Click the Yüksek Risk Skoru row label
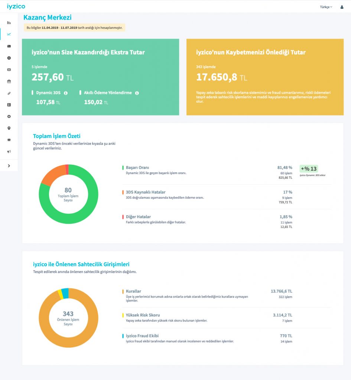Viewport: 351px width, 380px height. (x=143, y=315)
